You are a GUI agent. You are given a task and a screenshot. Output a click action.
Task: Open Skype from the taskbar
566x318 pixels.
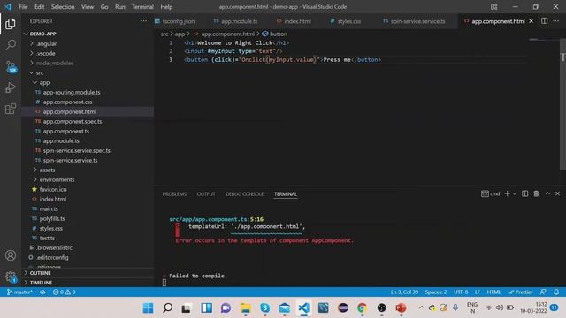tap(265, 307)
